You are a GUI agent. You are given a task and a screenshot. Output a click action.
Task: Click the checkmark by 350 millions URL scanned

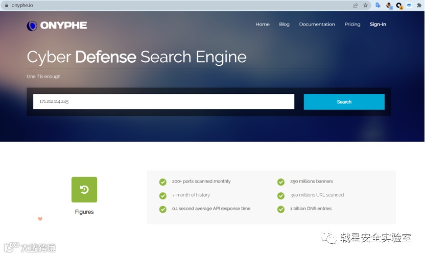[281, 195]
